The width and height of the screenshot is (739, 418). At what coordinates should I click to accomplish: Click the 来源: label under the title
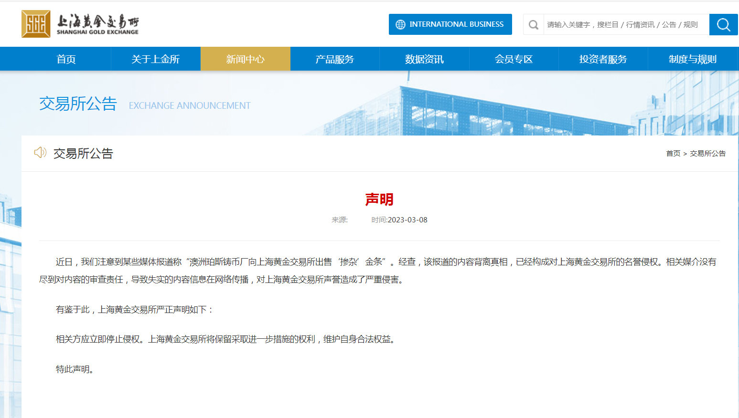click(x=340, y=220)
